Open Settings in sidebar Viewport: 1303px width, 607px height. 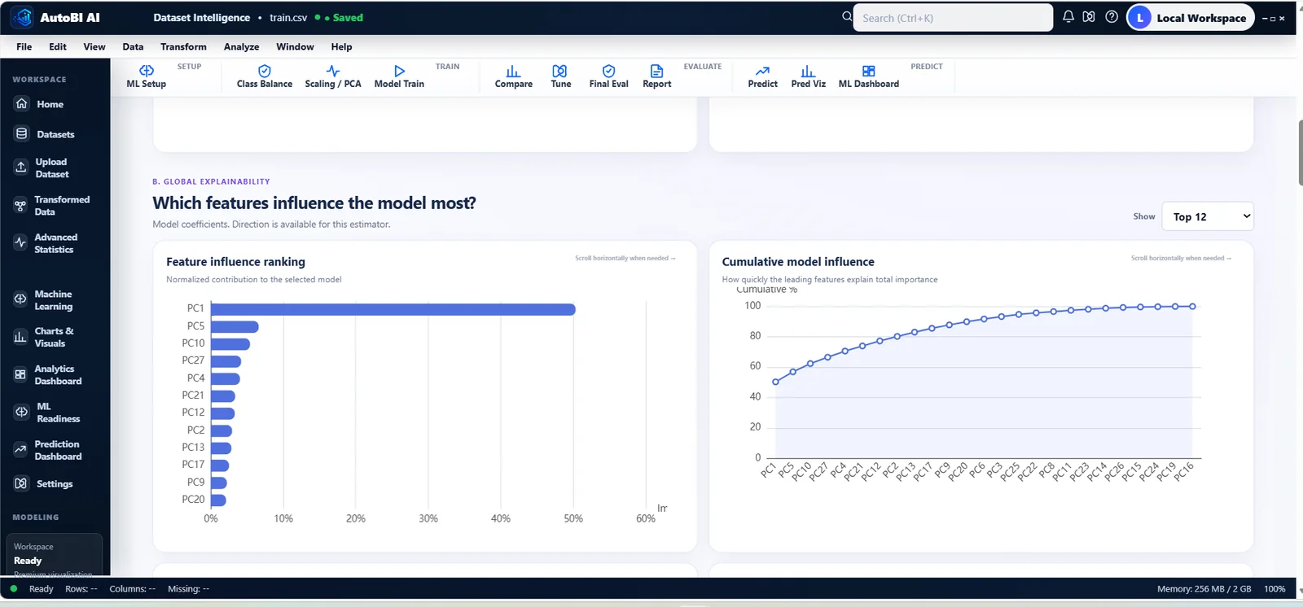click(x=55, y=483)
